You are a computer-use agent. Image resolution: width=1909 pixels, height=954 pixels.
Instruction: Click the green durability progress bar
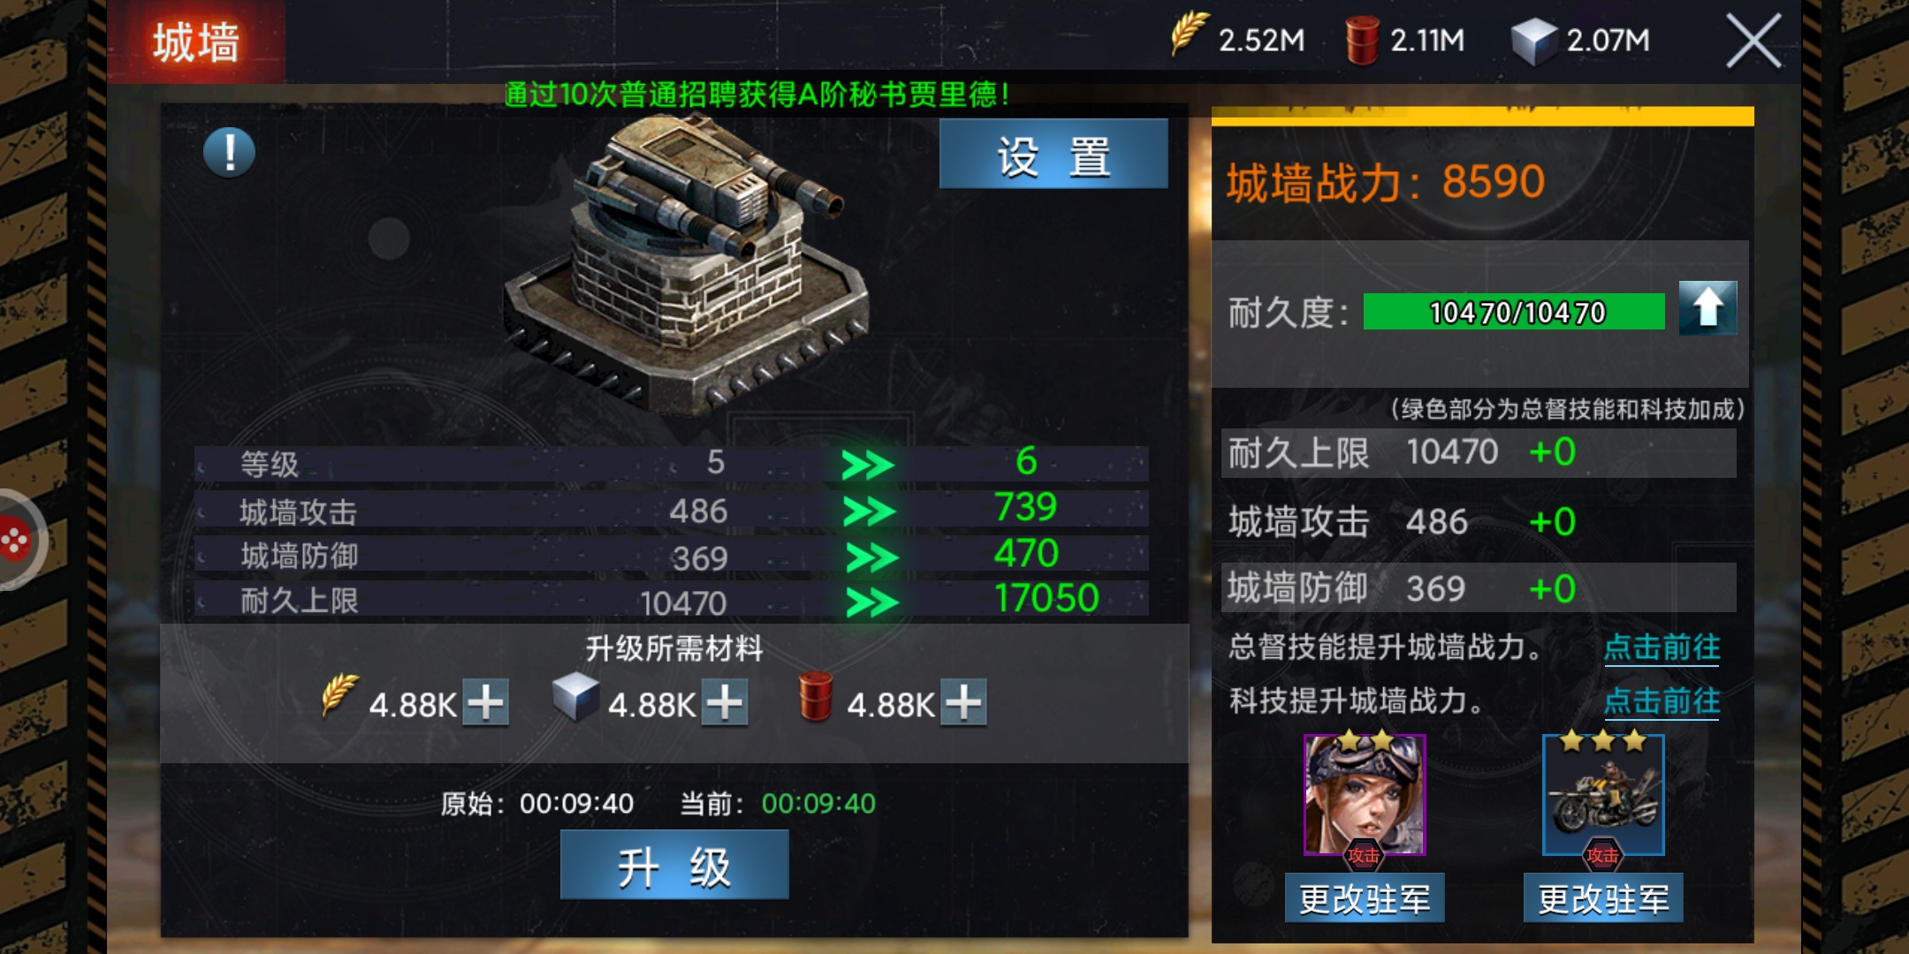pyautogui.click(x=1514, y=312)
